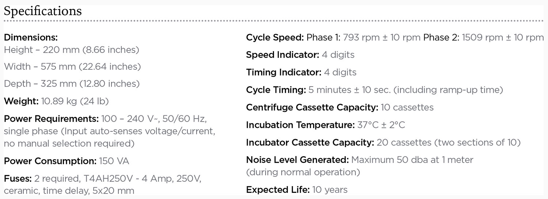Click the Specifications heading

43,11
